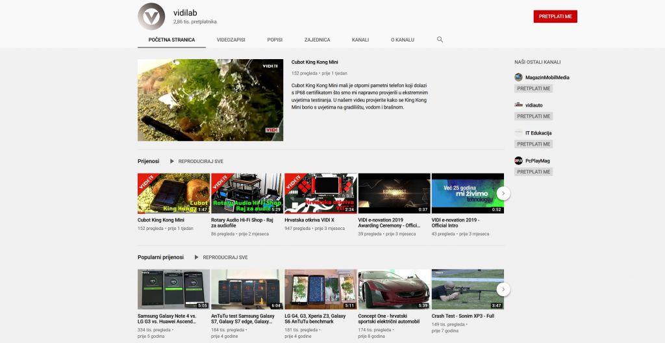Click the Popularni prijenosi section heading
This screenshot has height=343, width=665.
pyautogui.click(x=161, y=257)
